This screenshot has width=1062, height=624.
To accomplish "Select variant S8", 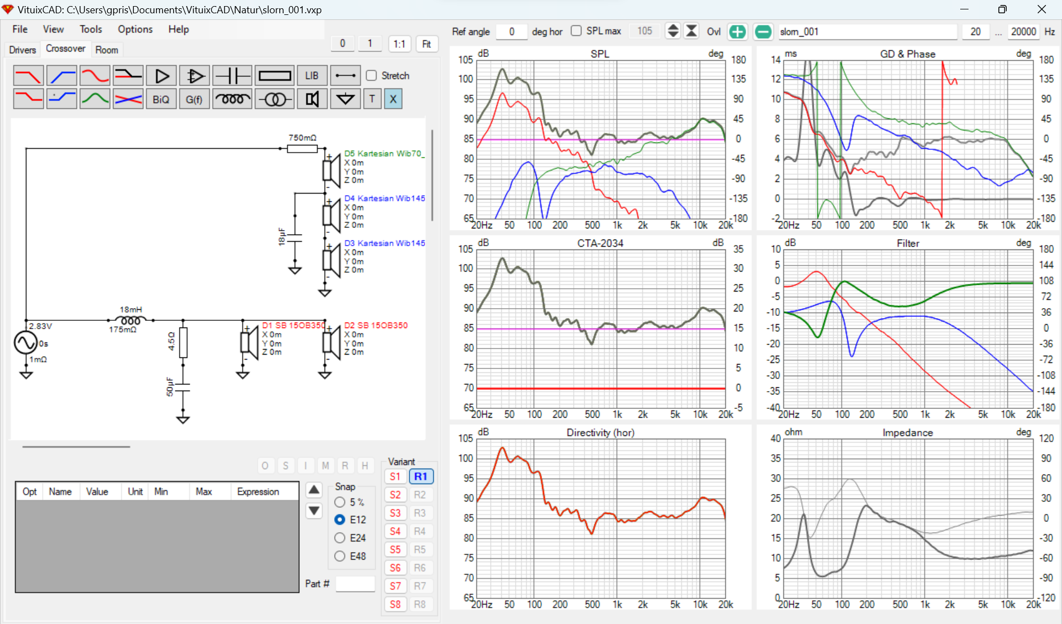I will tap(395, 604).
